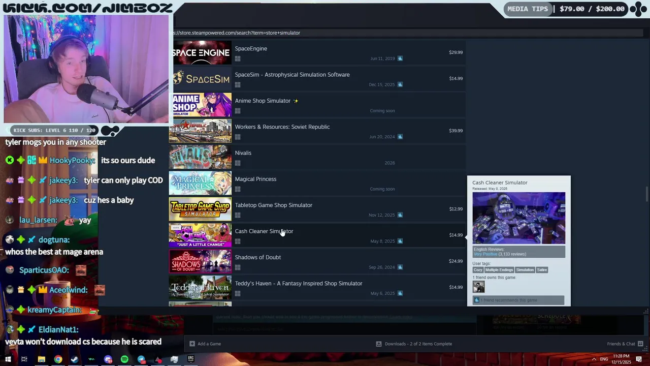Click the Workers & Resources $39.99 price

(x=456, y=131)
